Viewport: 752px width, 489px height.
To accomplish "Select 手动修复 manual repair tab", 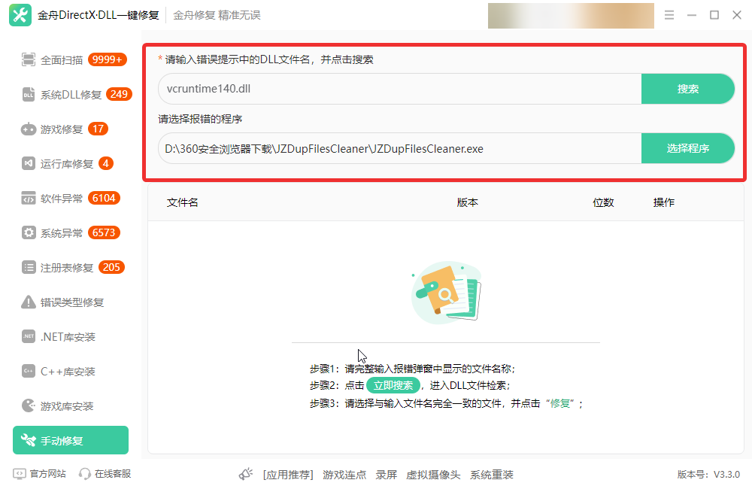I will pyautogui.click(x=71, y=440).
